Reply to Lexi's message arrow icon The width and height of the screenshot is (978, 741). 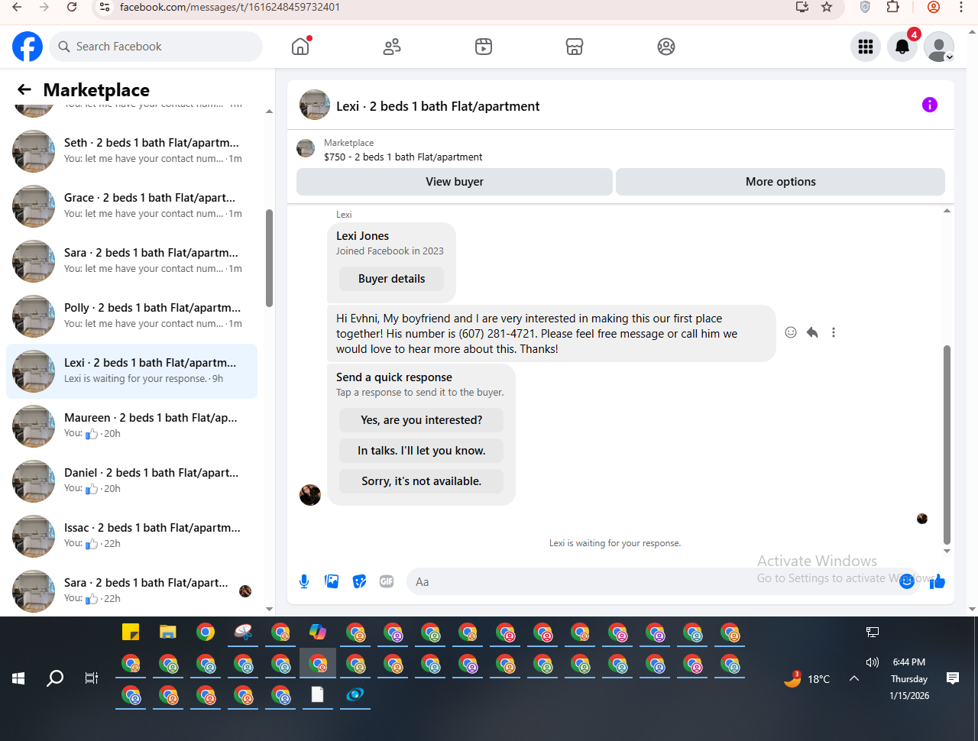[812, 332]
